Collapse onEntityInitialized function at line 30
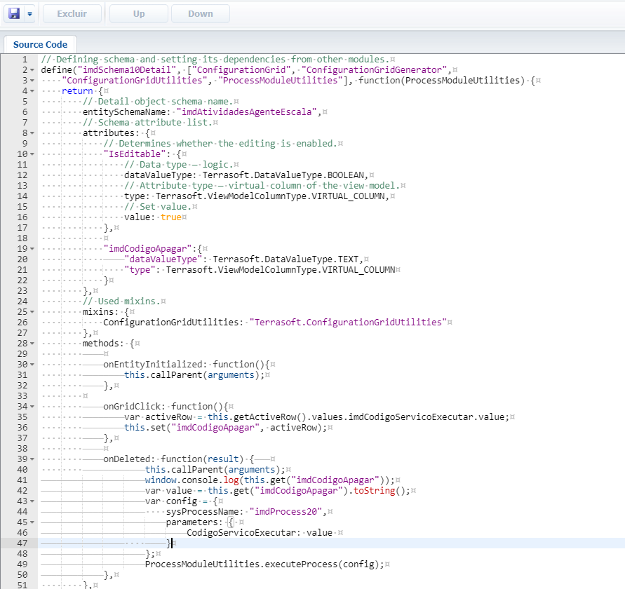The width and height of the screenshot is (625, 589). click(32, 365)
